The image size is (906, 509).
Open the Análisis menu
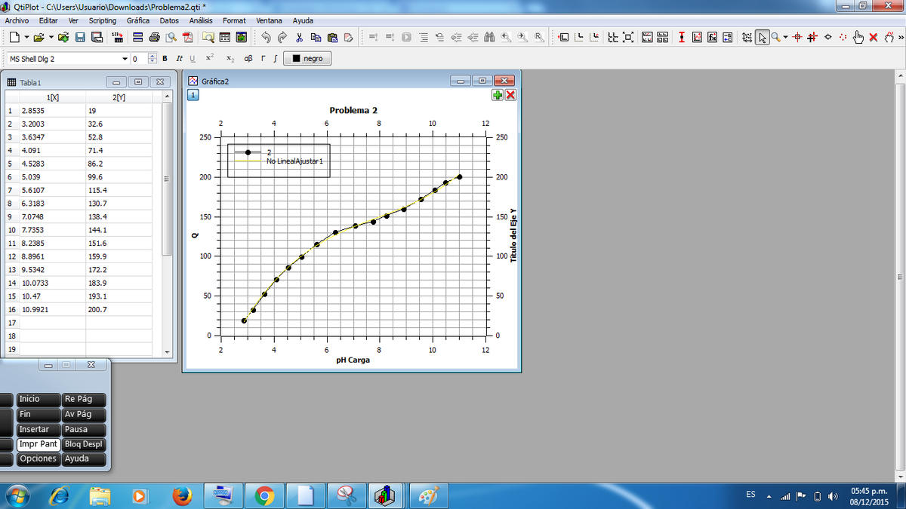click(x=202, y=20)
